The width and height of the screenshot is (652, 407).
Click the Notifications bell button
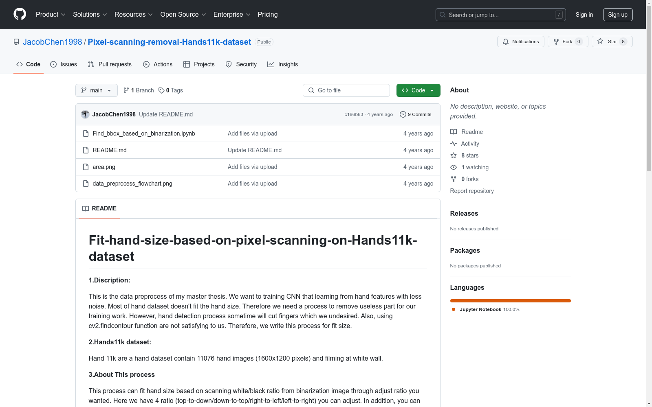pyautogui.click(x=520, y=42)
